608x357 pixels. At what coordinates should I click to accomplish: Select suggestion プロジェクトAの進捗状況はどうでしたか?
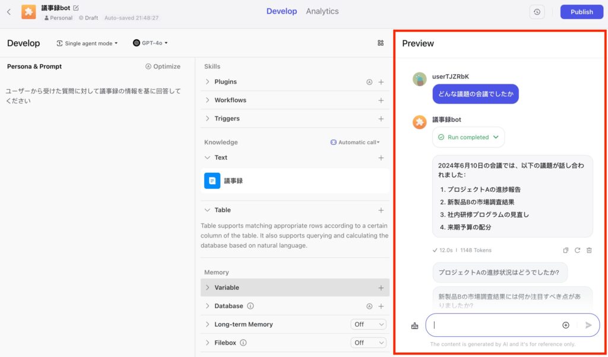(x=500, y=273)
